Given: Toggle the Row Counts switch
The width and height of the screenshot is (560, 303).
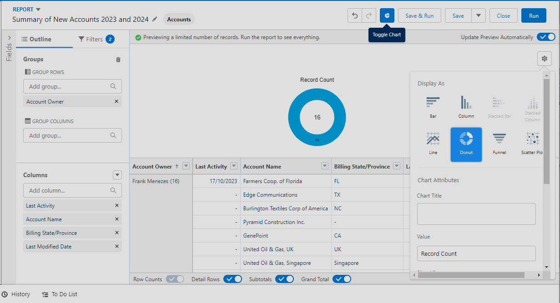Looking at the screenshot, I should coord(175,279).
